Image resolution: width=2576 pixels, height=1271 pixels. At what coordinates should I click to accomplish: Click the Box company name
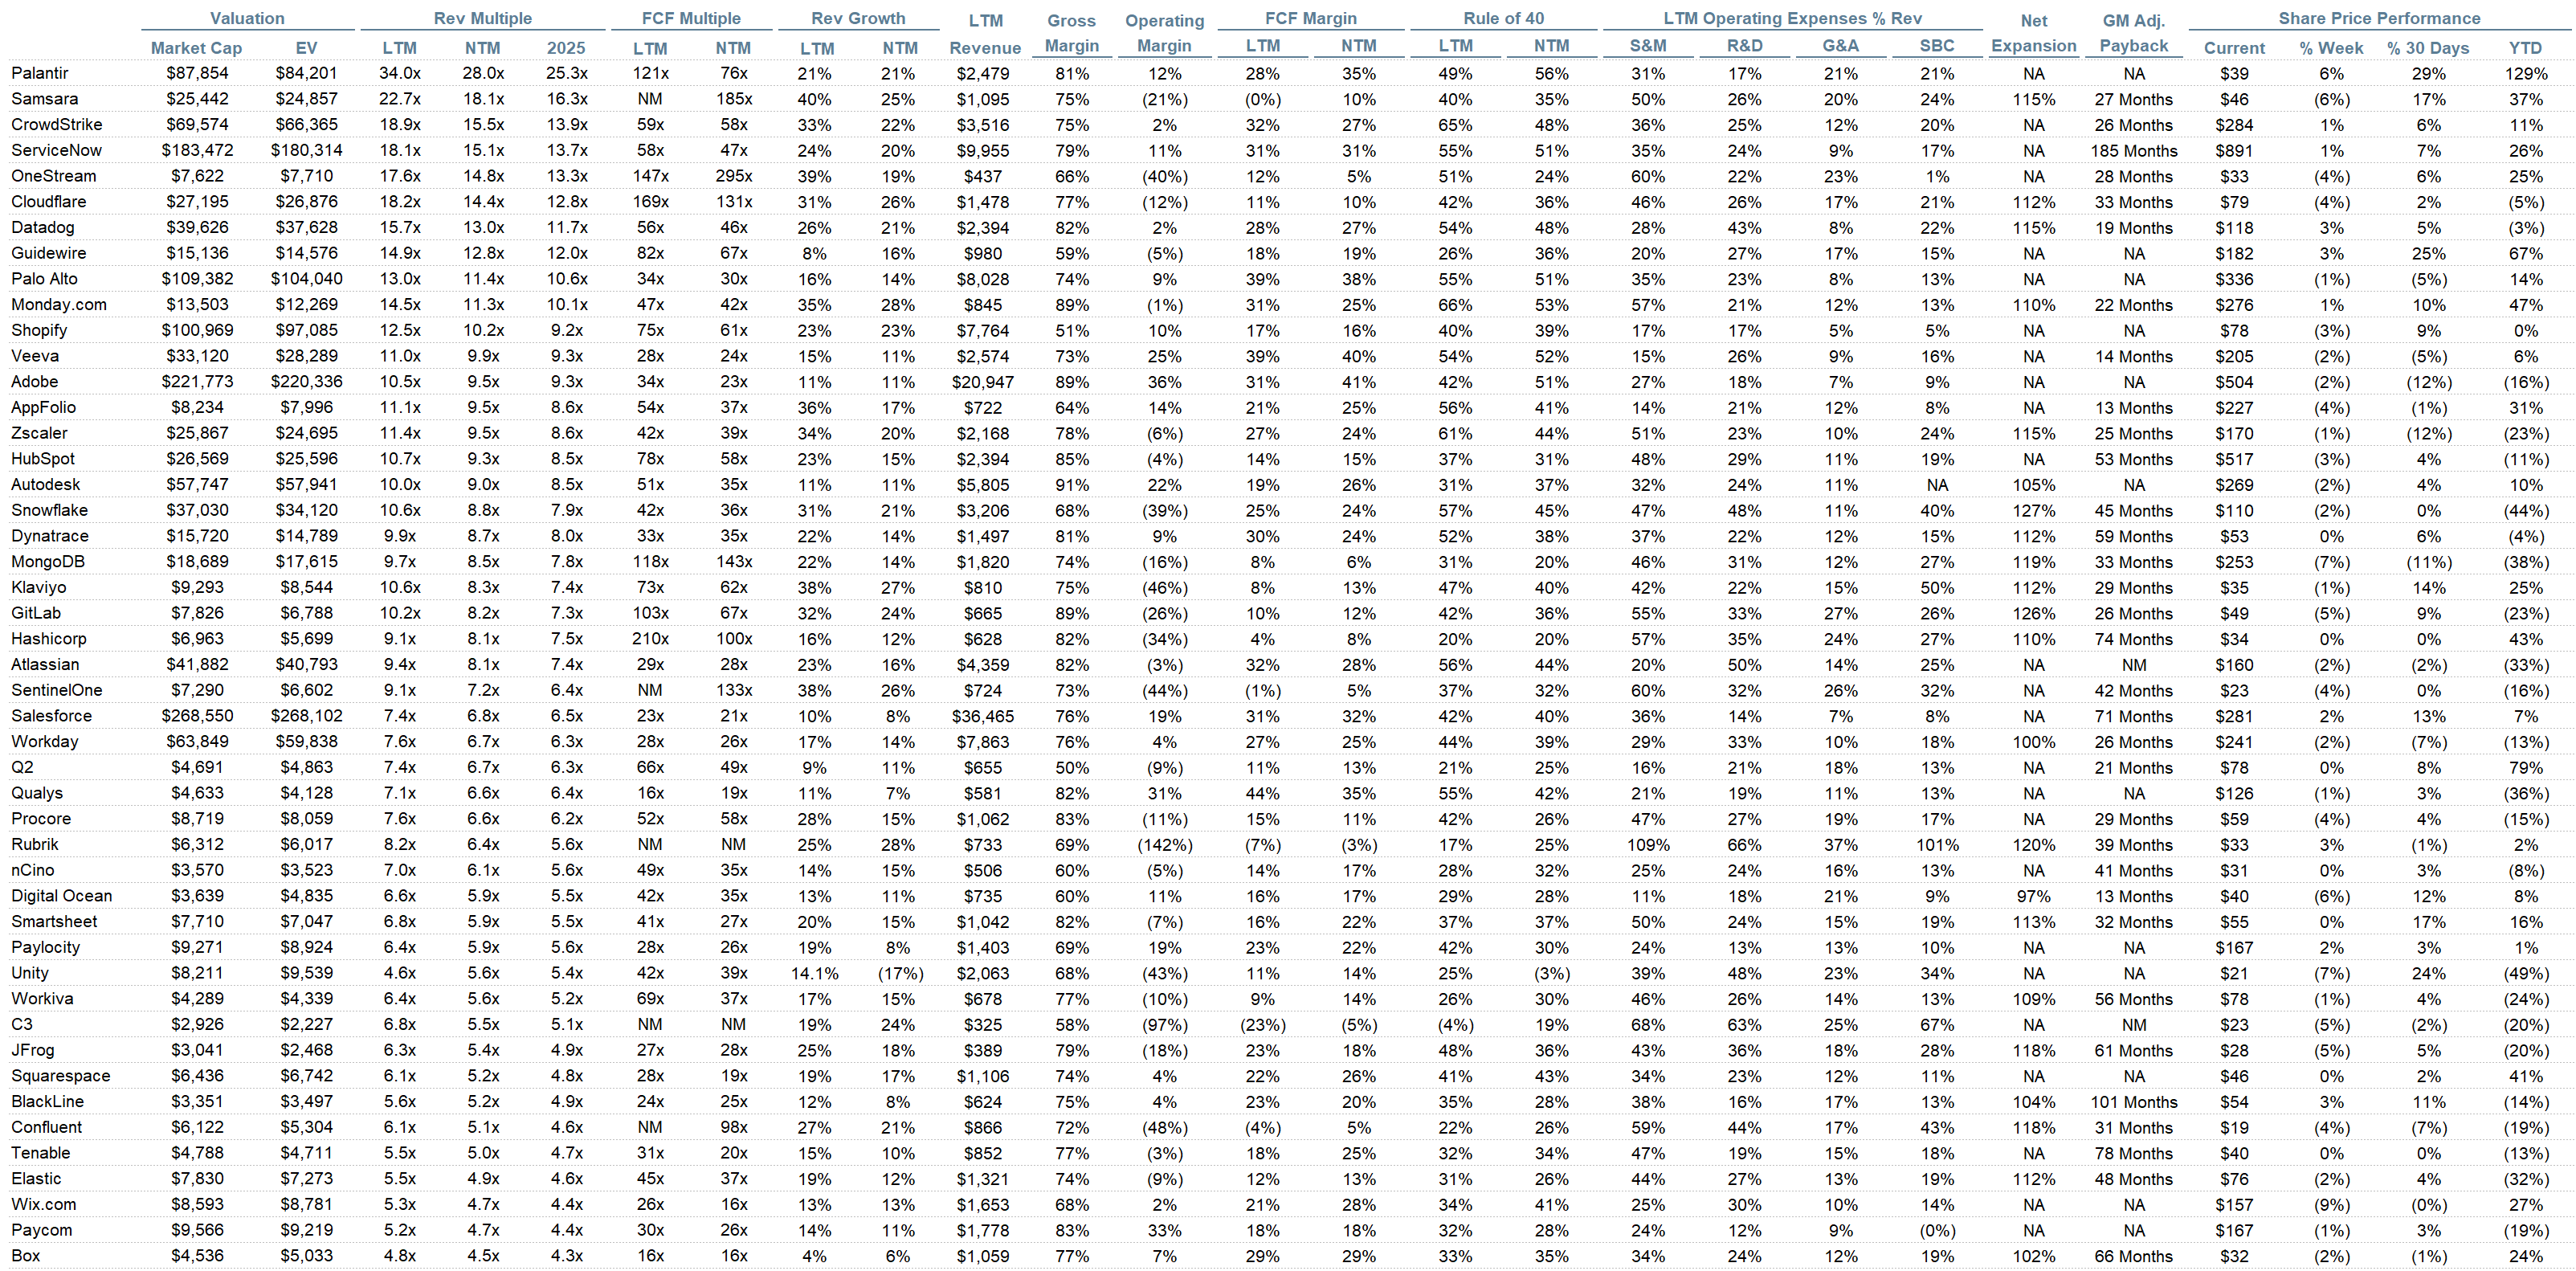tap(26, 1256)
